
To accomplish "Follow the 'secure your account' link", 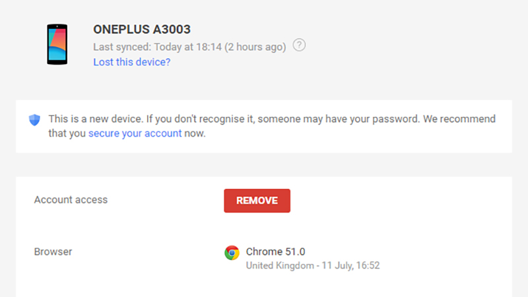I will (135, 133).
